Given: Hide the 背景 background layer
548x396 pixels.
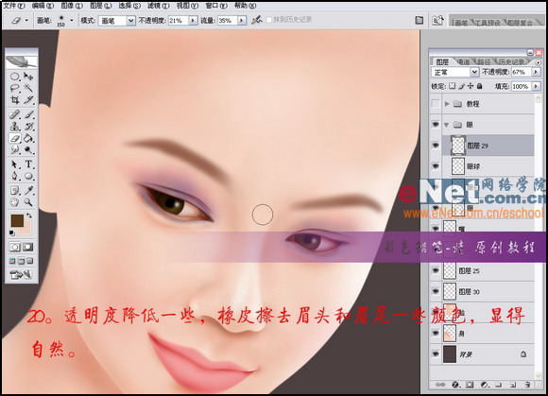Looking at the screenshot, I should click(436, 354).
